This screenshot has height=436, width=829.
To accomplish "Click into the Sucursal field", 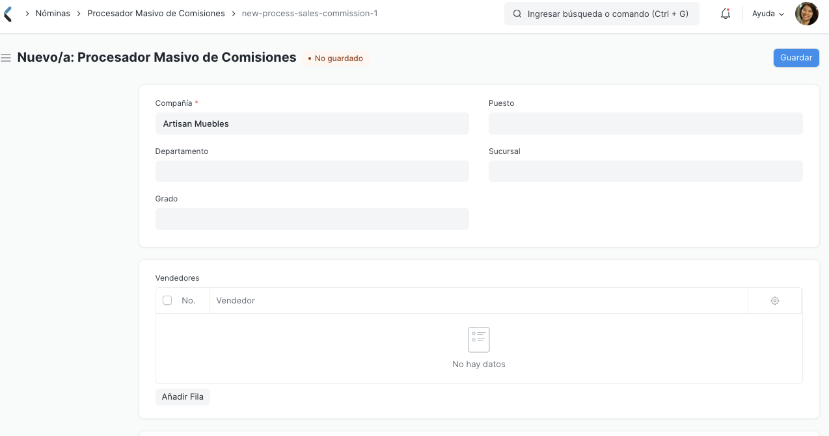I will click(x=646, y=171).
